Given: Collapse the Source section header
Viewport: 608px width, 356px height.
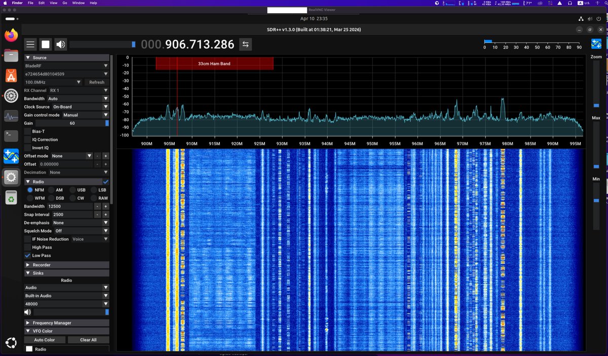Looking at the screenshot, I should click(66, 58).
